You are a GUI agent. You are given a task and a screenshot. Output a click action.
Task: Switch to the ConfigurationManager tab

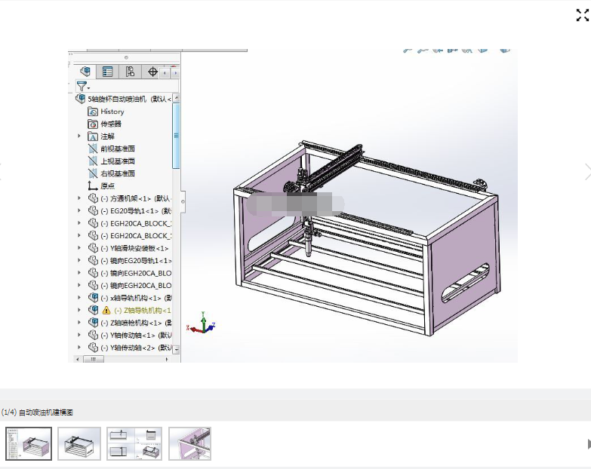pyautogui.click(x=130, y=72)
